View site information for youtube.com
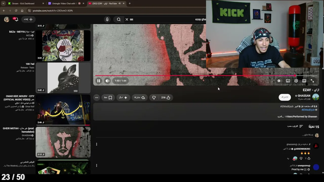Image resolution: width=324 pixels, height=182 pixels. click(x=29, y=11)
